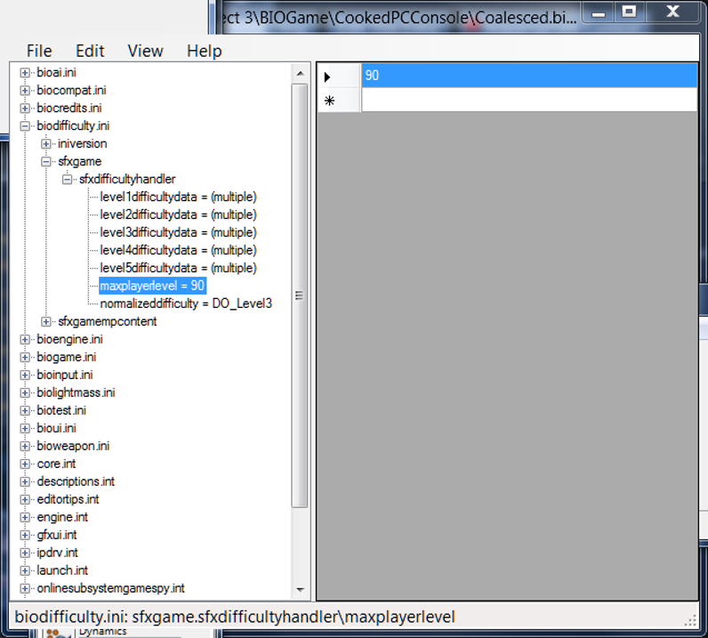Minimize the Coalesced editor window

599,12
